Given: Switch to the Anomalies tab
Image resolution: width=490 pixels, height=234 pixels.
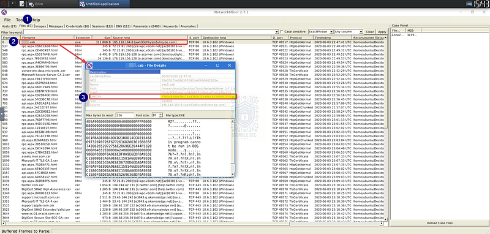Looking at the screenshot, I should click(x=188, y=26).
